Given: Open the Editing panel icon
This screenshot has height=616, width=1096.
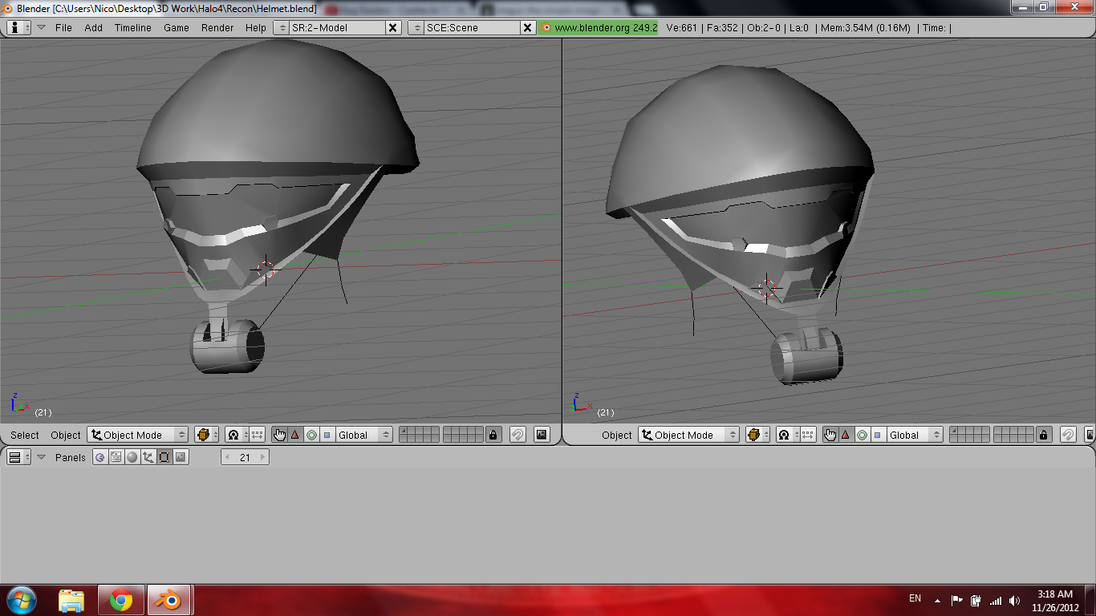Looking at the screenshot, I should (164, 457).
